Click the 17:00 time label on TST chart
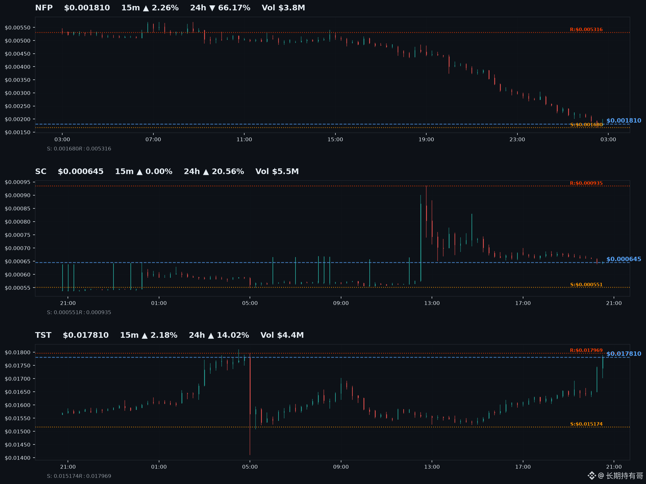Screen dimensions: 646x484 pos(523,467)
